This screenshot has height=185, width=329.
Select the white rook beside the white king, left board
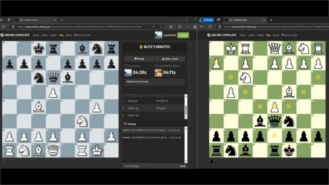tap(82, 150)
